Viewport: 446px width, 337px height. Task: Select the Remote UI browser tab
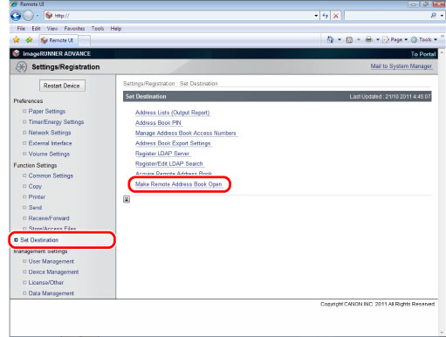point(58,40)
